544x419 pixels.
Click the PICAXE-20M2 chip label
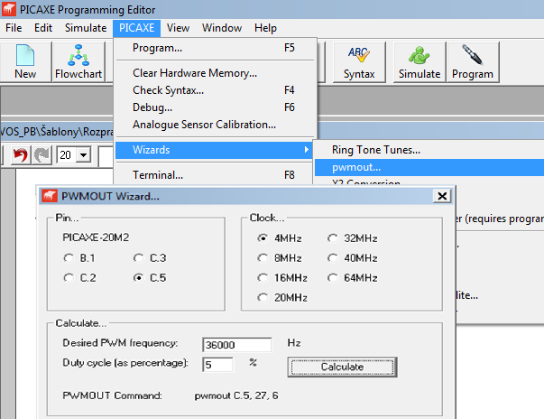click(x=96, y=237)
